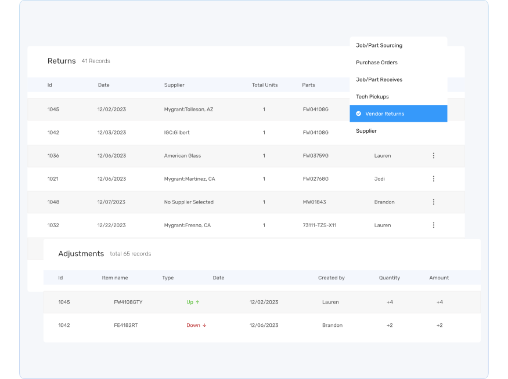Click the Quantity column header in Adjustments

pos(389,278)
